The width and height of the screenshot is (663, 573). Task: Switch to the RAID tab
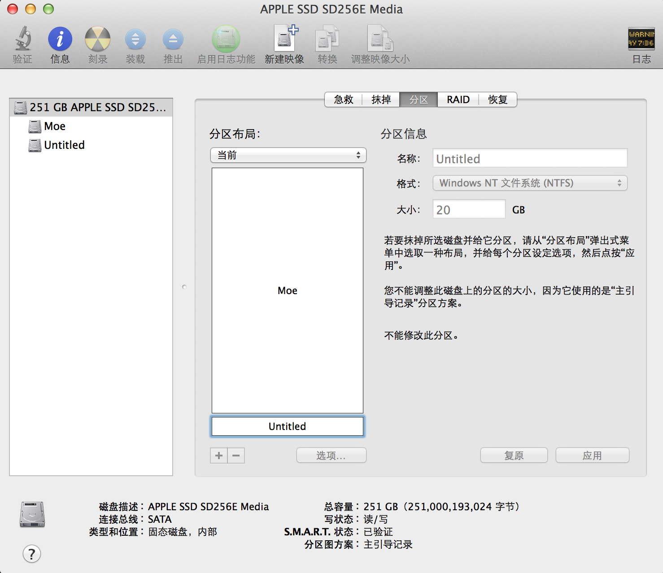pyautogui.click(x=458, y=100)
